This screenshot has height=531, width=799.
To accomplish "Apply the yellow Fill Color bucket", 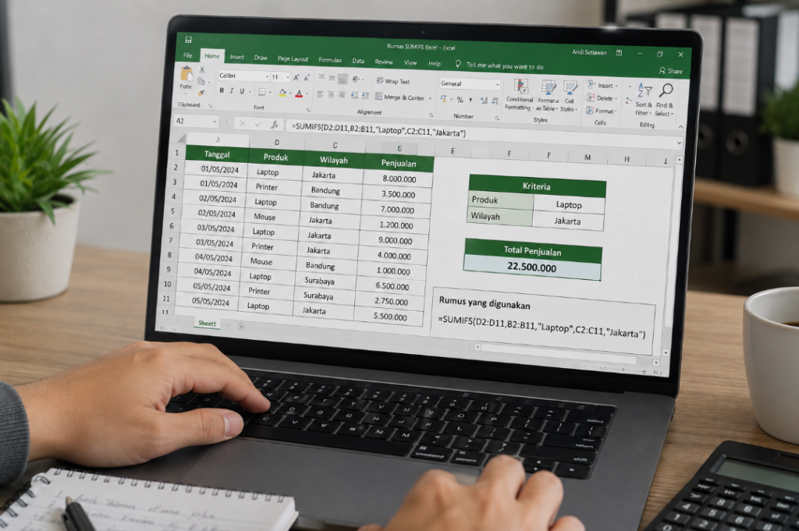I will click(282, 93).
